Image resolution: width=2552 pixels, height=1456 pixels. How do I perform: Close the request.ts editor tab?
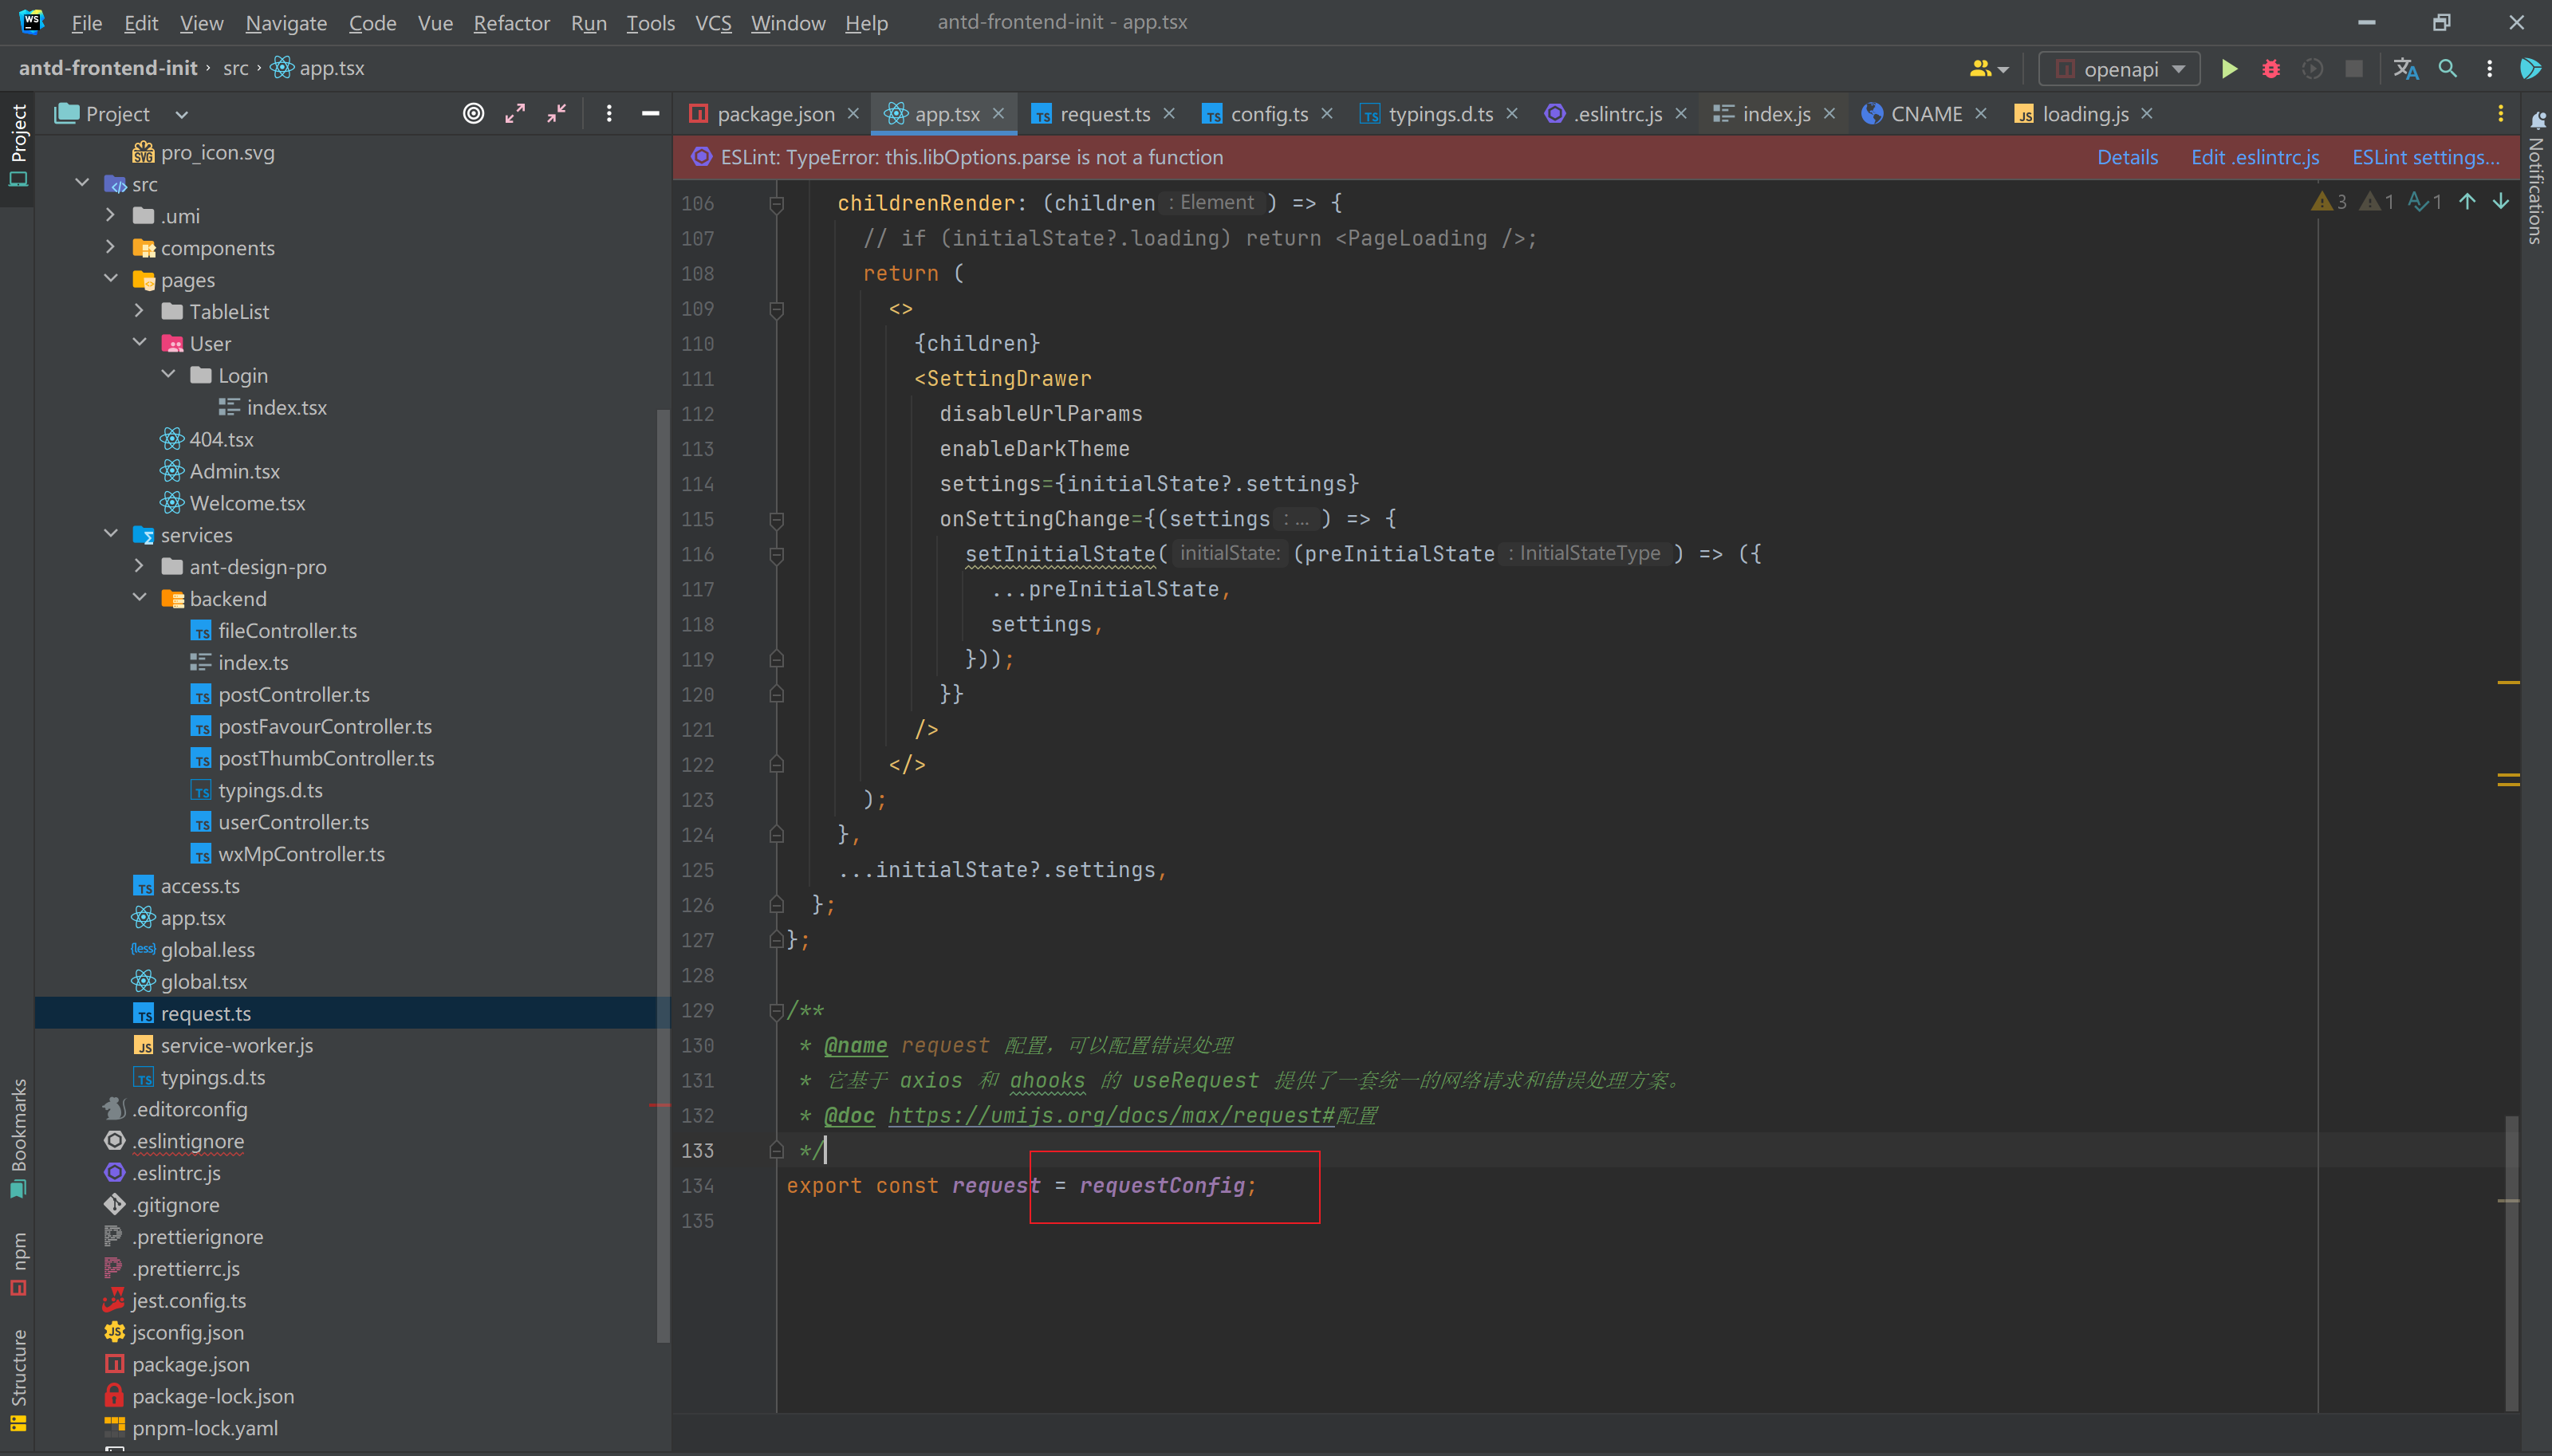point(1169,114)
